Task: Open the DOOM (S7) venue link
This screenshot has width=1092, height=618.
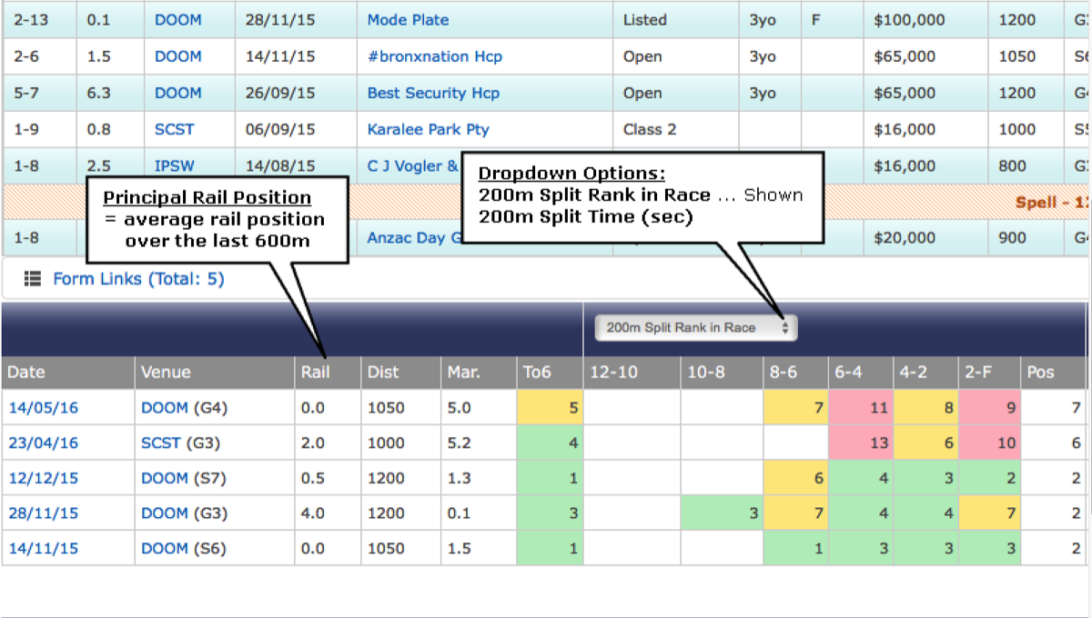Action: coord(165,478)
